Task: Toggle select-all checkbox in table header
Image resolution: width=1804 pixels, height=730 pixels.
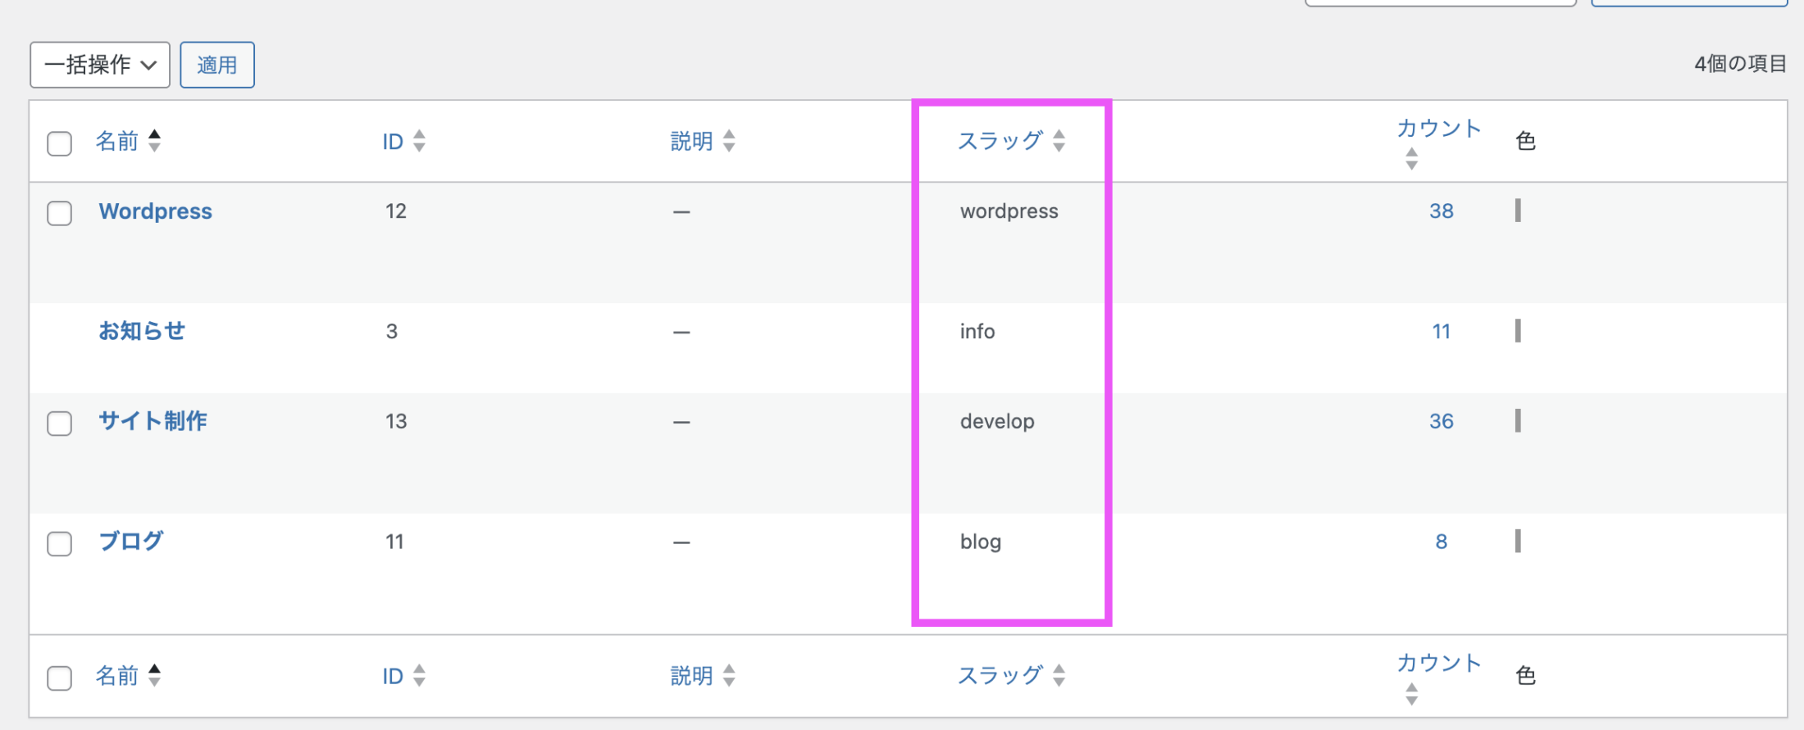Action: (59, 143)
